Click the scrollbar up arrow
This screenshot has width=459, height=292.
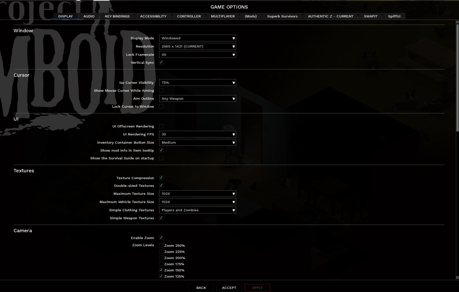click(457, 22)
